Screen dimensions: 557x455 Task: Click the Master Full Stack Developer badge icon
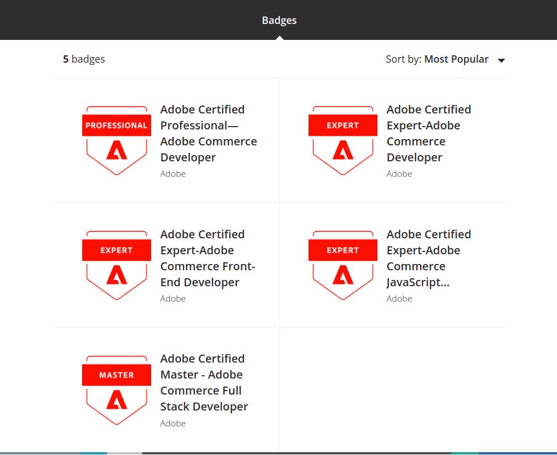pos(116,390)
